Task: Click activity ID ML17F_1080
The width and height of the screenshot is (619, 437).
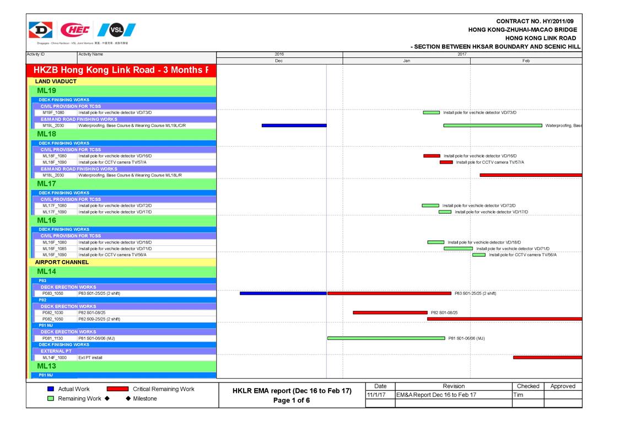Action: point(55,206)
